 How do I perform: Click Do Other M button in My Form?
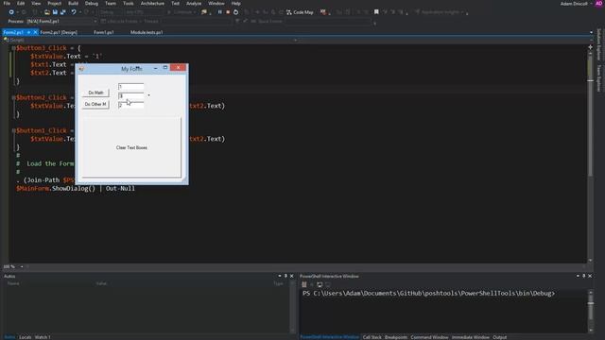[95, 105]
